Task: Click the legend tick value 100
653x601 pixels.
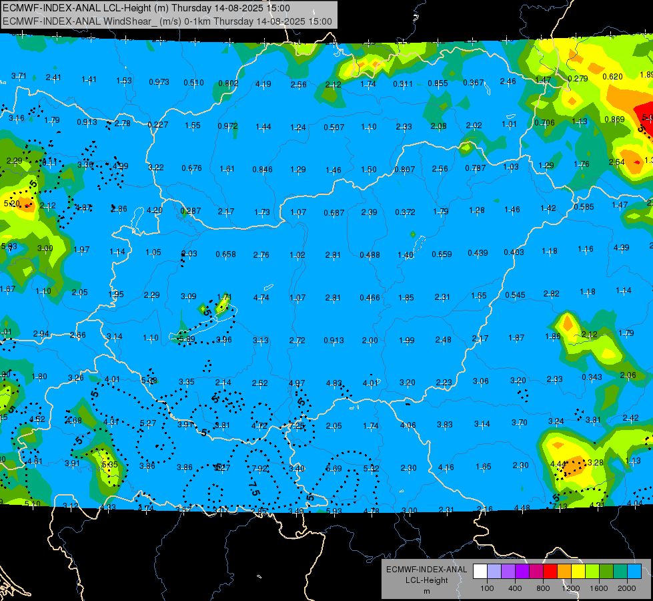Action: point(487,588)
